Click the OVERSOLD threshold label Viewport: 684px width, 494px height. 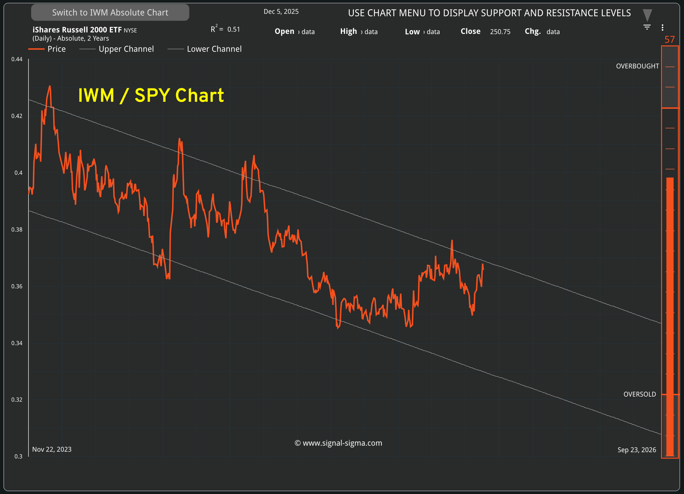pos(639,394)
